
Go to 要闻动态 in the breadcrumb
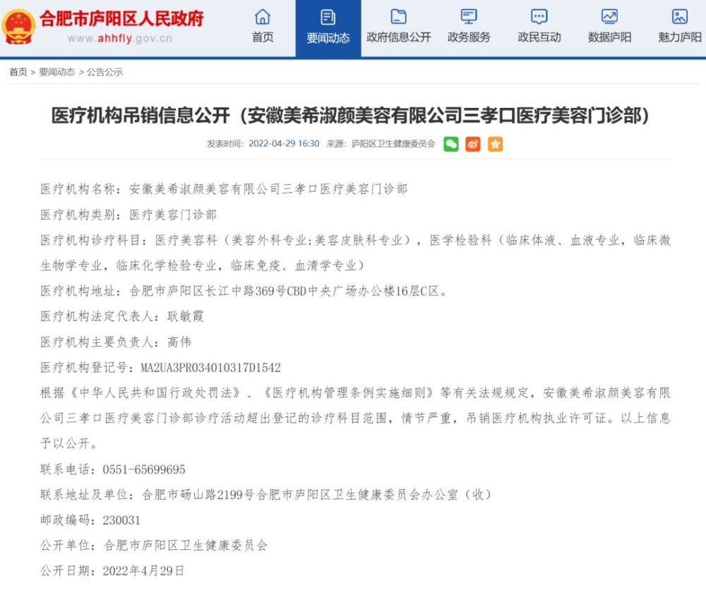coord(56,72)
